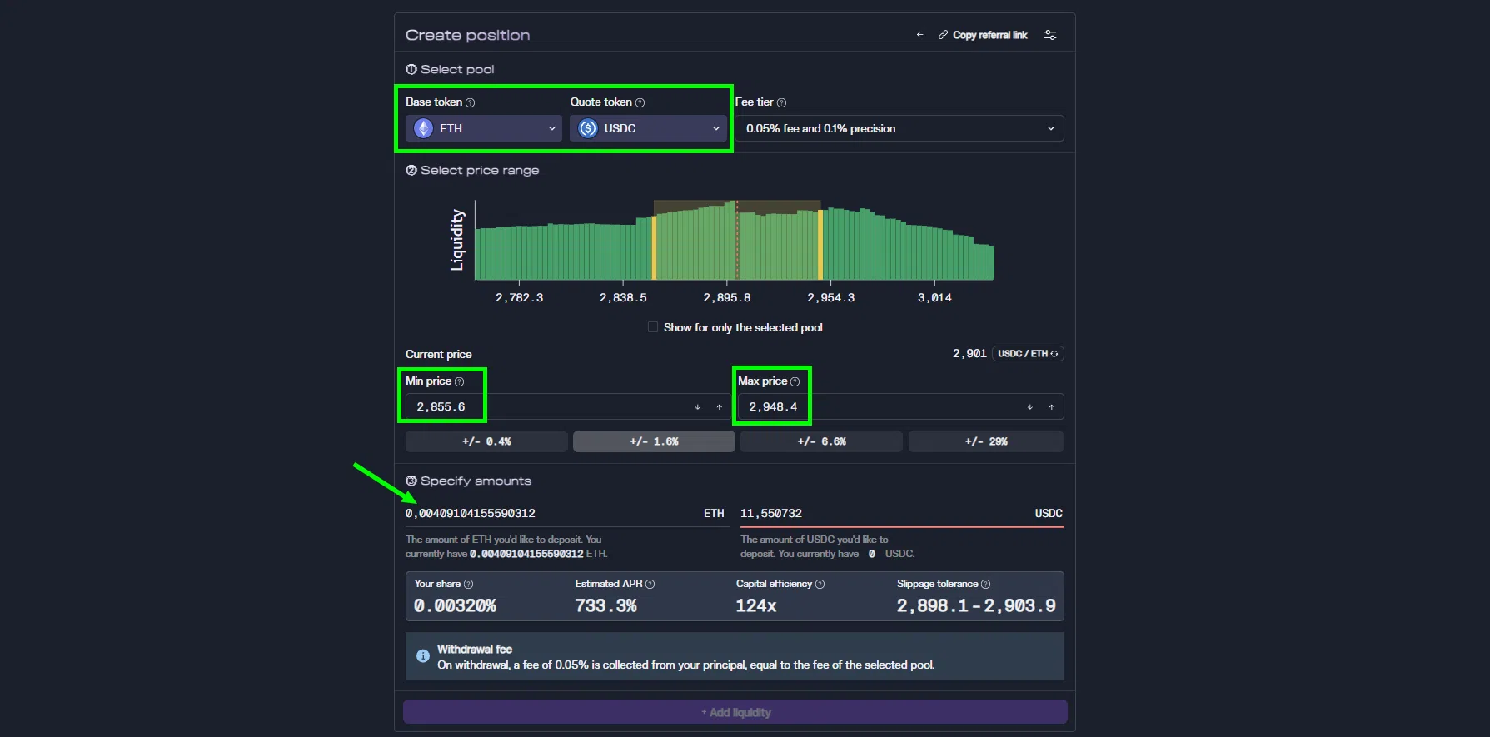The height and width of the screenshot is (737, 1490).
Task: Select the +/- 0.4% range preset
Action: [x=486, y=441]
